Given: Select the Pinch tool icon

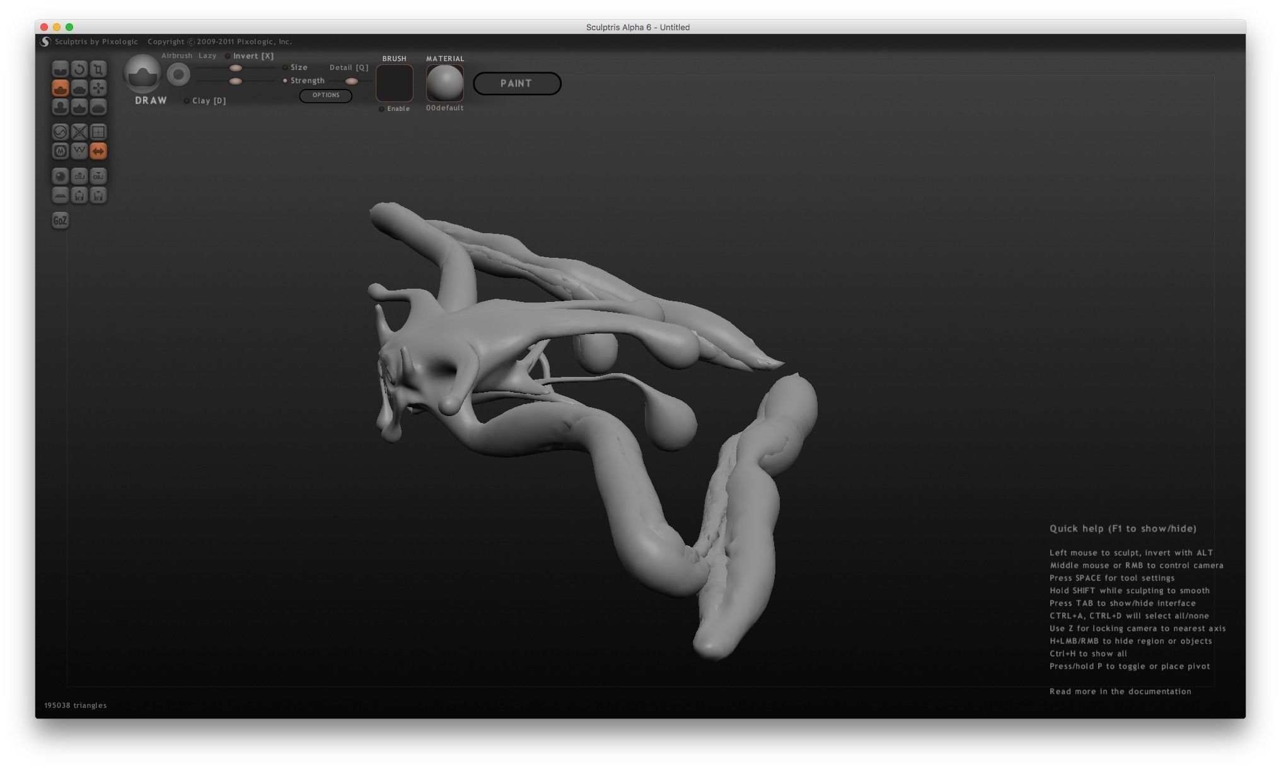Looking at the screenshot, I should pos(79,107).
